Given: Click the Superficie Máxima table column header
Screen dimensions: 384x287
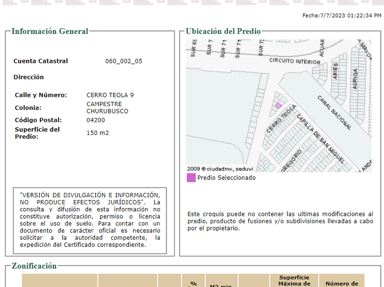Looking at the screenshot, I should 294,281.
